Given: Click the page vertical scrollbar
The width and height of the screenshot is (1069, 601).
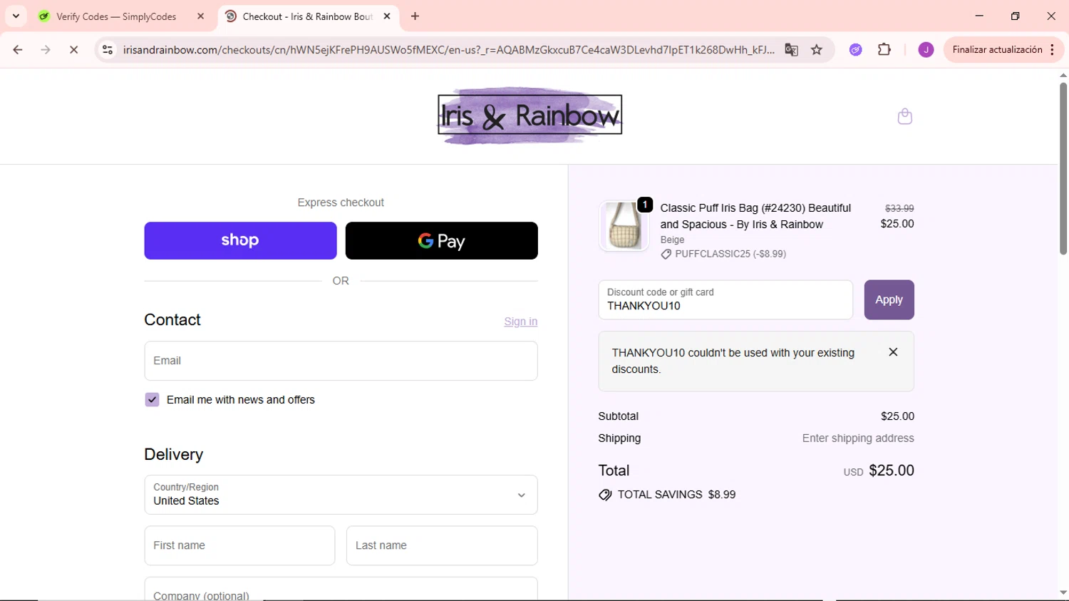Looking at the screenshot, I should pos(1063,168).
